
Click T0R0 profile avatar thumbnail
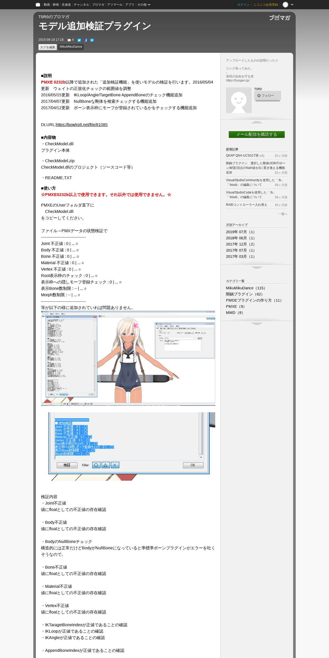[x=239, y=100]
